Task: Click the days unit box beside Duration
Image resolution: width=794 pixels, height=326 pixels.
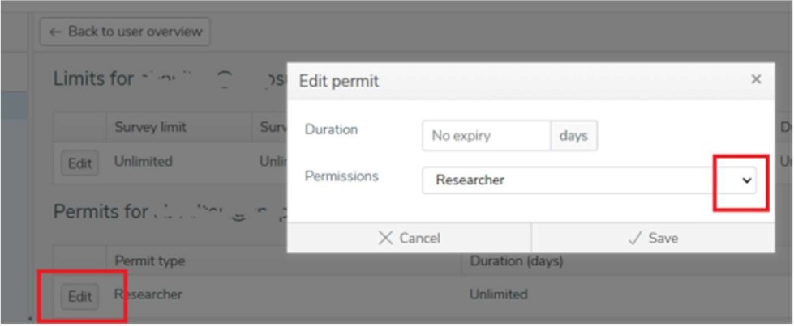Action: [573, 136]
